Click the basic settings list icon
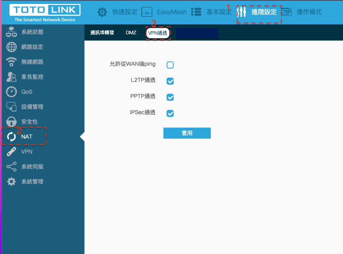Screen dimensions: 343x254 [x=196, y=12]
